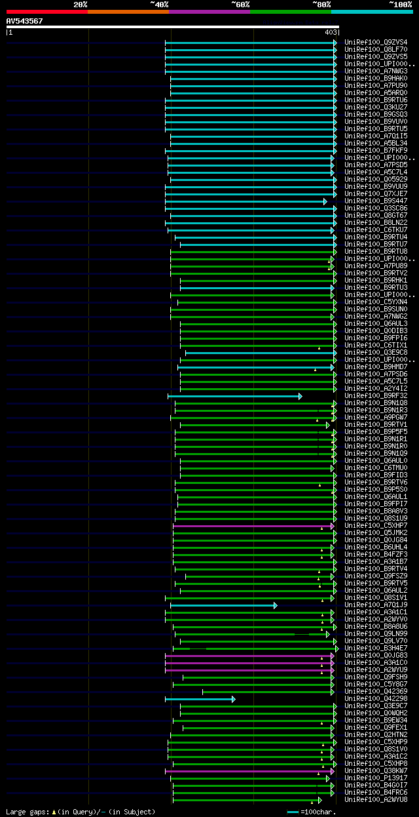Open hit UniRef100_B7FKF9
Image resolution: width=419 pixels, height=817 pixels.
376,150
